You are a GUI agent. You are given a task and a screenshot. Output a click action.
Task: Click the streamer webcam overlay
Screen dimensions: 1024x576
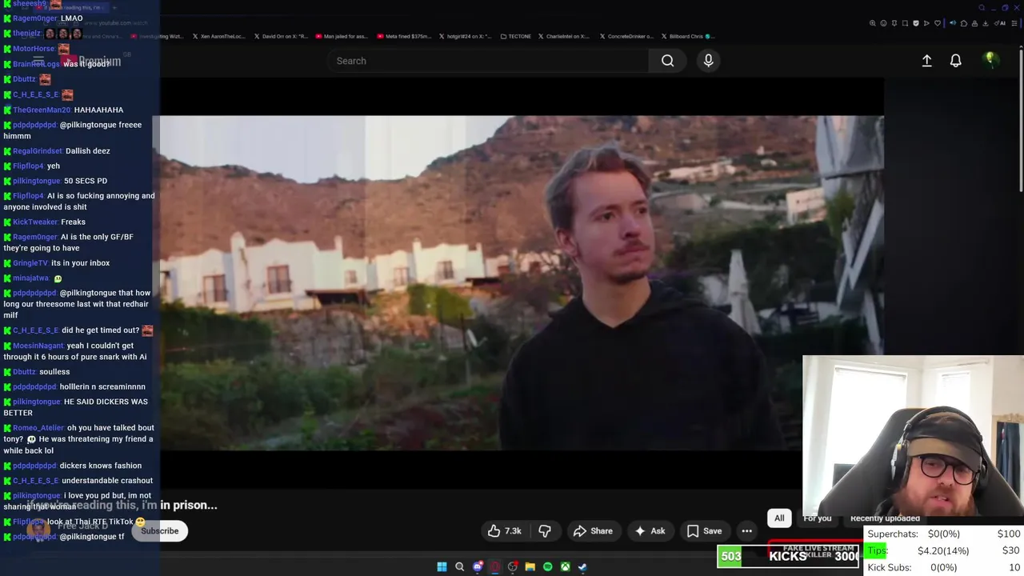point(913,438)
